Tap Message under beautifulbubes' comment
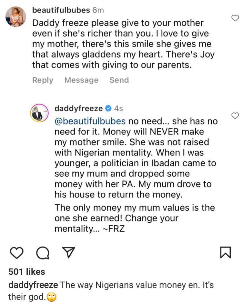The width and height of the screenshot is (242, 305). click(81, 80)
